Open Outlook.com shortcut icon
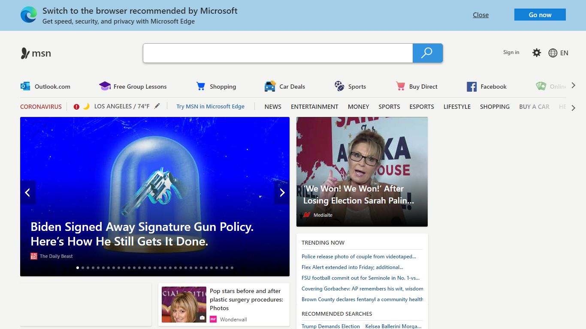The height and width of the screenshot is (329, 586). [25, 86]
